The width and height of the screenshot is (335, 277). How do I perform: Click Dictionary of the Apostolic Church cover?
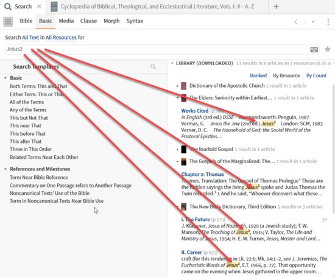[184, 86]
